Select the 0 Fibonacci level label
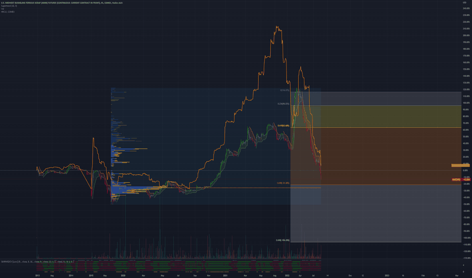472x278 pixels. 285,90
